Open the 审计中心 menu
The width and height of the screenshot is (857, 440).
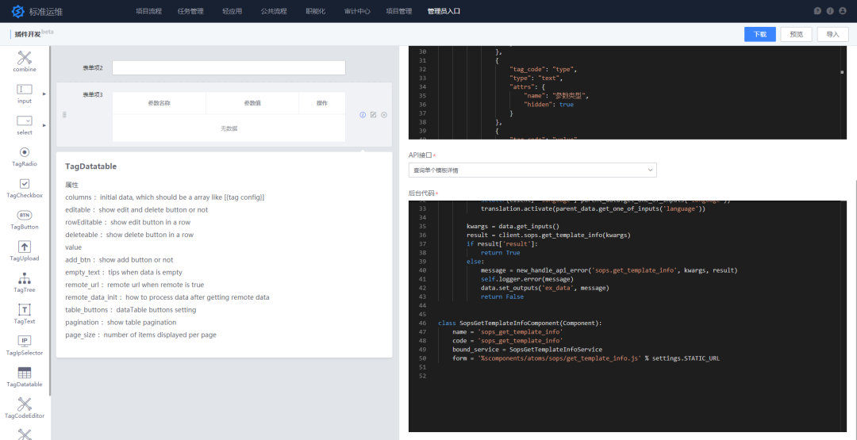click(x=357, y=11)
